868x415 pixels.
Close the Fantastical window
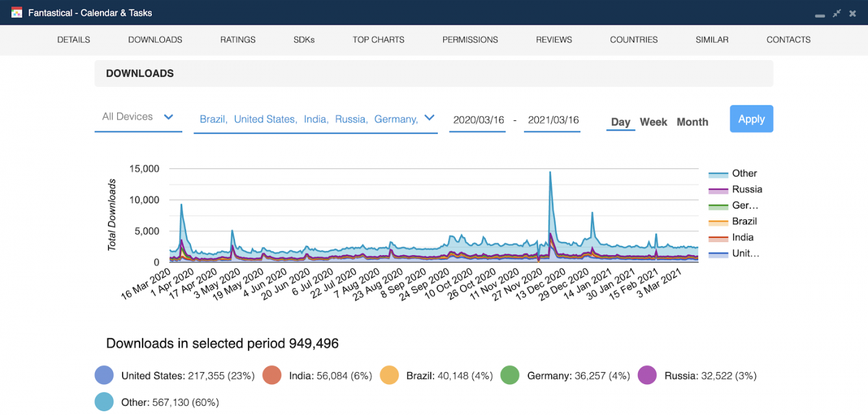click(x=853, y=13)
